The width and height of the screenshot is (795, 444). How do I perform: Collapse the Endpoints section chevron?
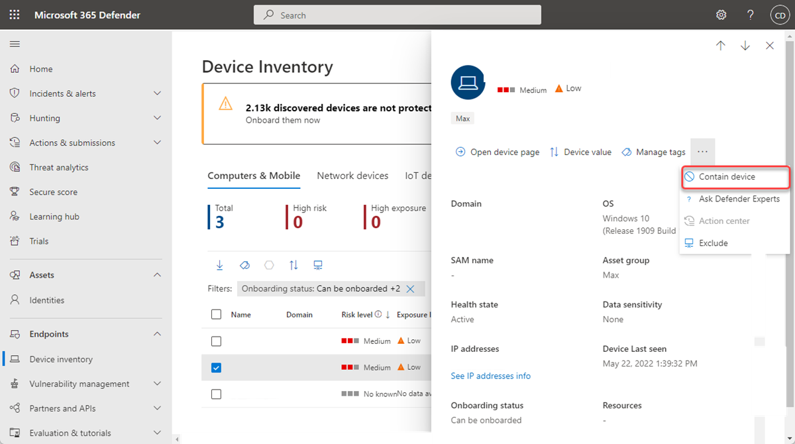(x=157, y=334)
